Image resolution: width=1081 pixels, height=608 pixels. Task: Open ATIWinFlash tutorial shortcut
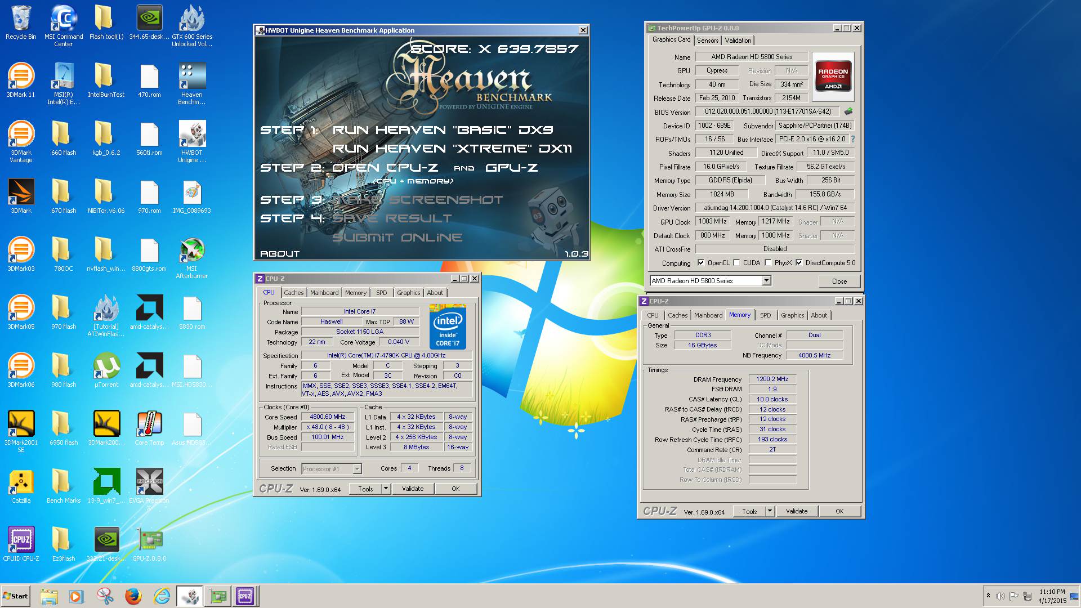point(106,316)
